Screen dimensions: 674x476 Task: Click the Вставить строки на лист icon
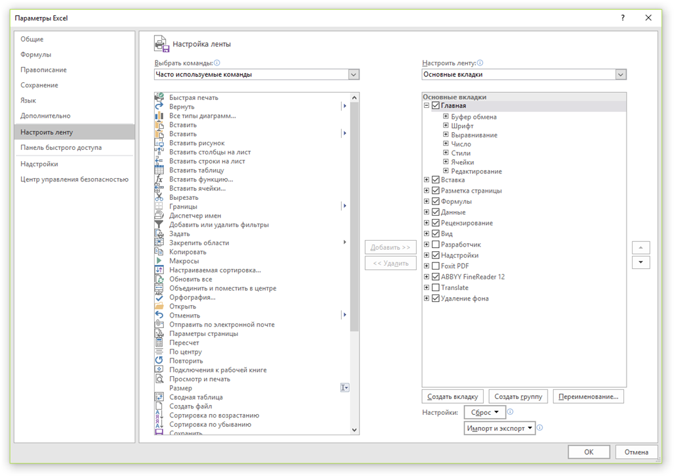pyautogui.click(x=159, y=161)
